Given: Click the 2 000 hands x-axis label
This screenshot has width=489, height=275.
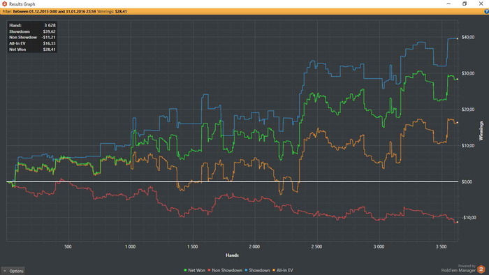Looking at the screenshot, I should (x=254, y=246).
